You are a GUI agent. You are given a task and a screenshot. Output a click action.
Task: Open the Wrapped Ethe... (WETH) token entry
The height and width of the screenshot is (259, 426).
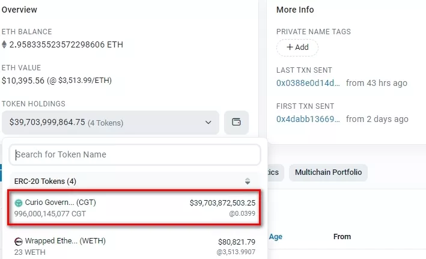point(135,246)
